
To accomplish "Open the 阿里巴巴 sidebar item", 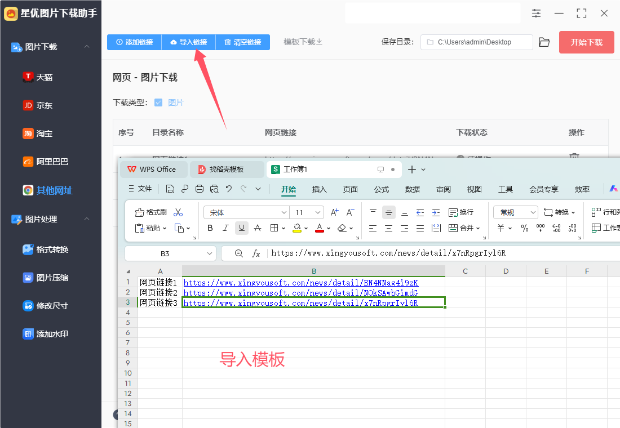I will (x=46, y=162).
